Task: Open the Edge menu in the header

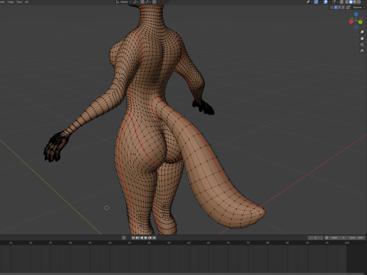Action: point(11,2)
